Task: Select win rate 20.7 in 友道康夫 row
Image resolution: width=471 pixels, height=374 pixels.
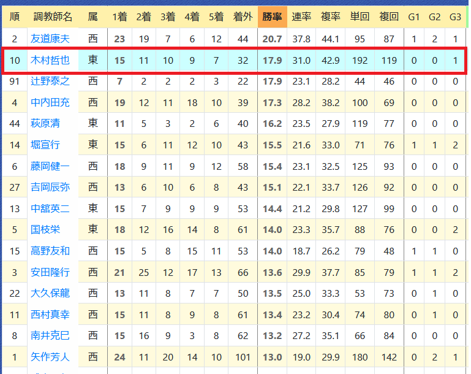Action: coord(272,39)
